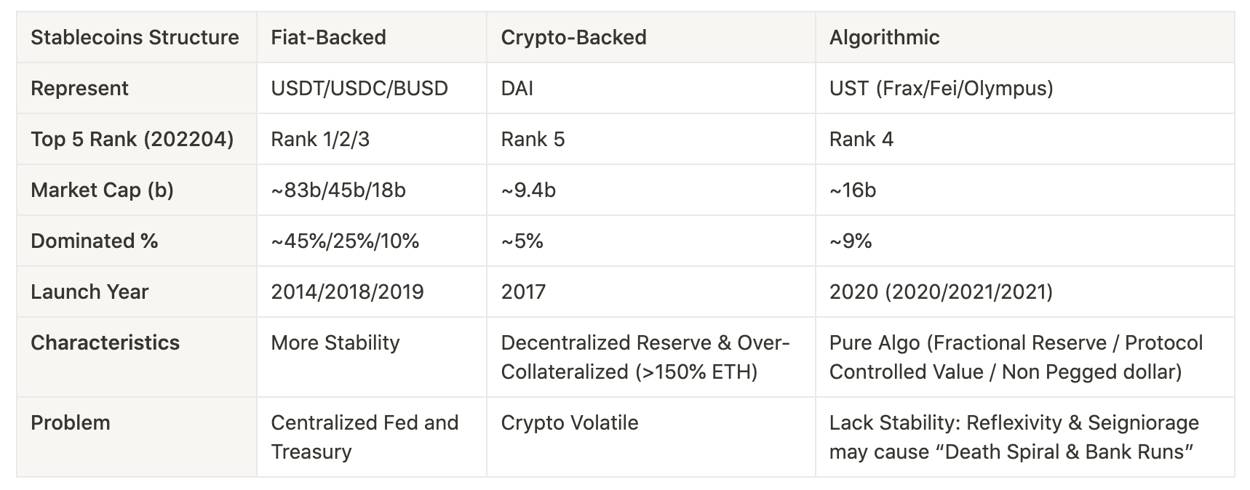Click the Characteristics row label
This screenshot has height=490, width=1250.
137,357
